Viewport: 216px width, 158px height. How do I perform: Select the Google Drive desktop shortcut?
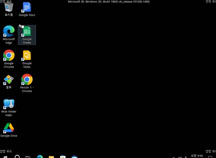point(9,130)
